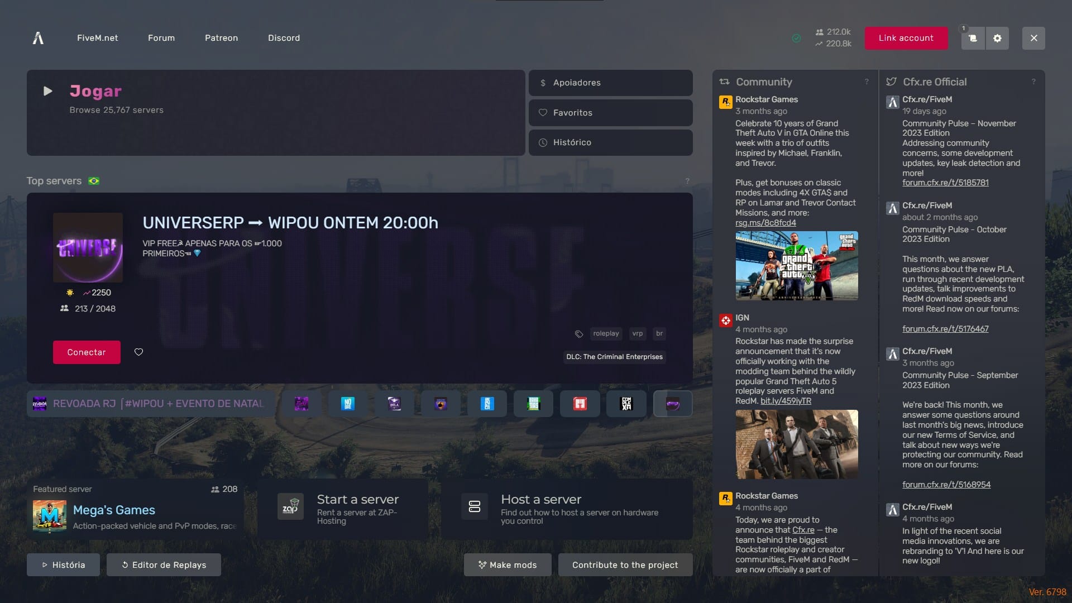Click the Cfx.re/FiveM avatar in Official feed
This screenshot has height=603, width=1072.
892,102
